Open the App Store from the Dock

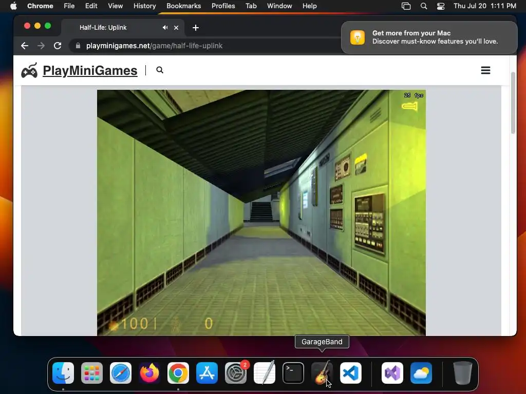click(207, 373)
